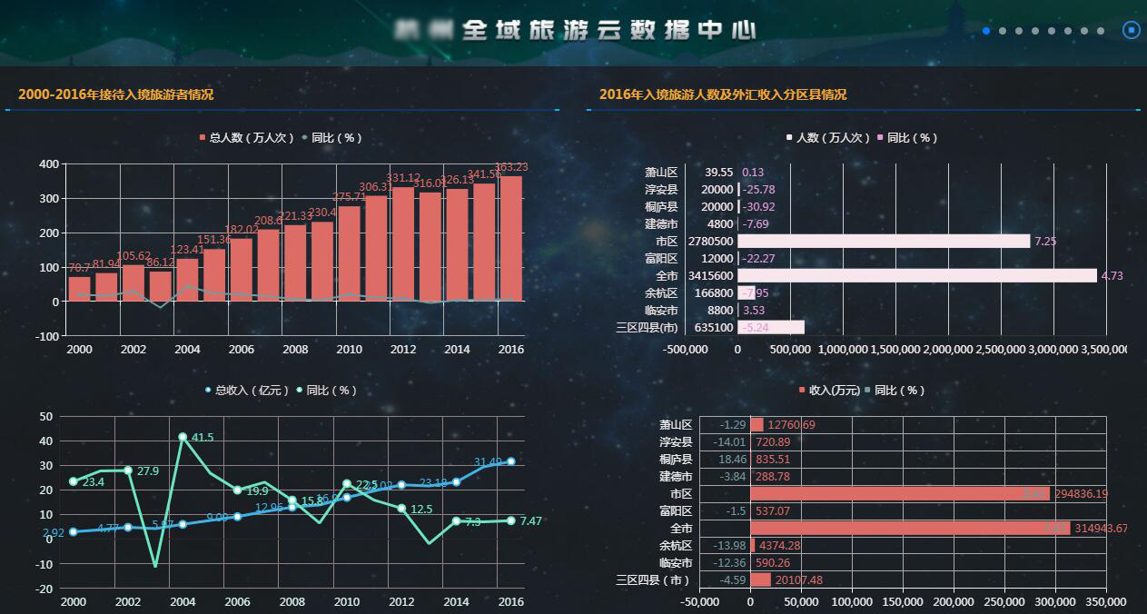
Task: Go to the second page indicator dot
Action: tap(1003, 31)
